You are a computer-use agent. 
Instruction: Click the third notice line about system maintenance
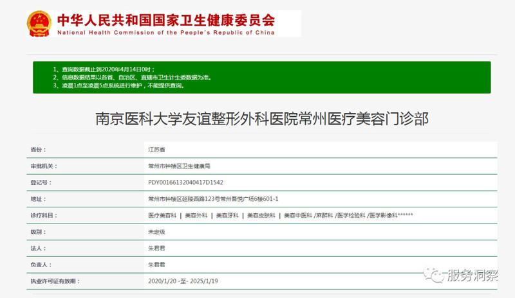pyautogui.click(x=122, y=85)
